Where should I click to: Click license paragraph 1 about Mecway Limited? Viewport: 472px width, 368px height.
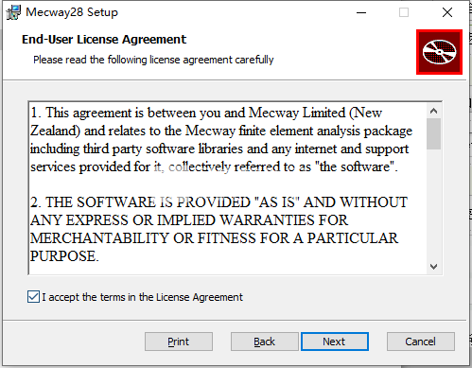[221, 140]
